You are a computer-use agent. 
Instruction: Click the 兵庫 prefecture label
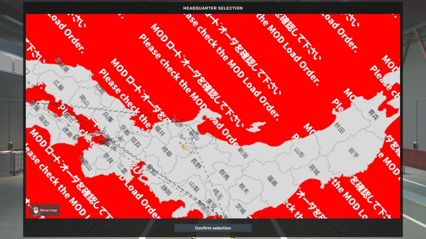(x=108, y=118)
